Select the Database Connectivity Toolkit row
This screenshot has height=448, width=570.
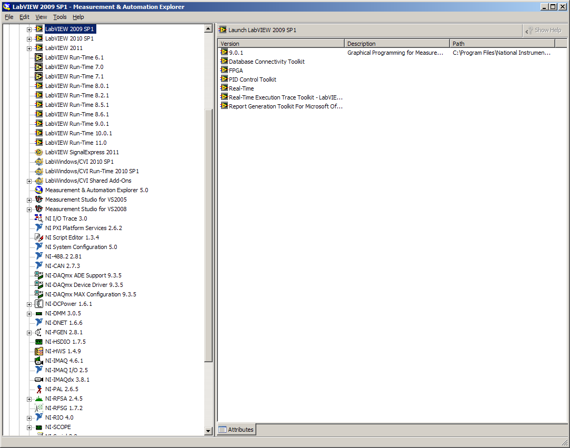pyautogui.click(x=266, y=62)
